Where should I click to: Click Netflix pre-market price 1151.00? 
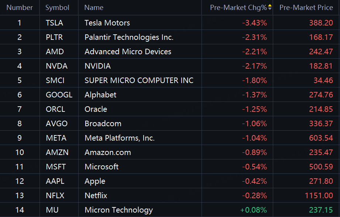(319, 196)
